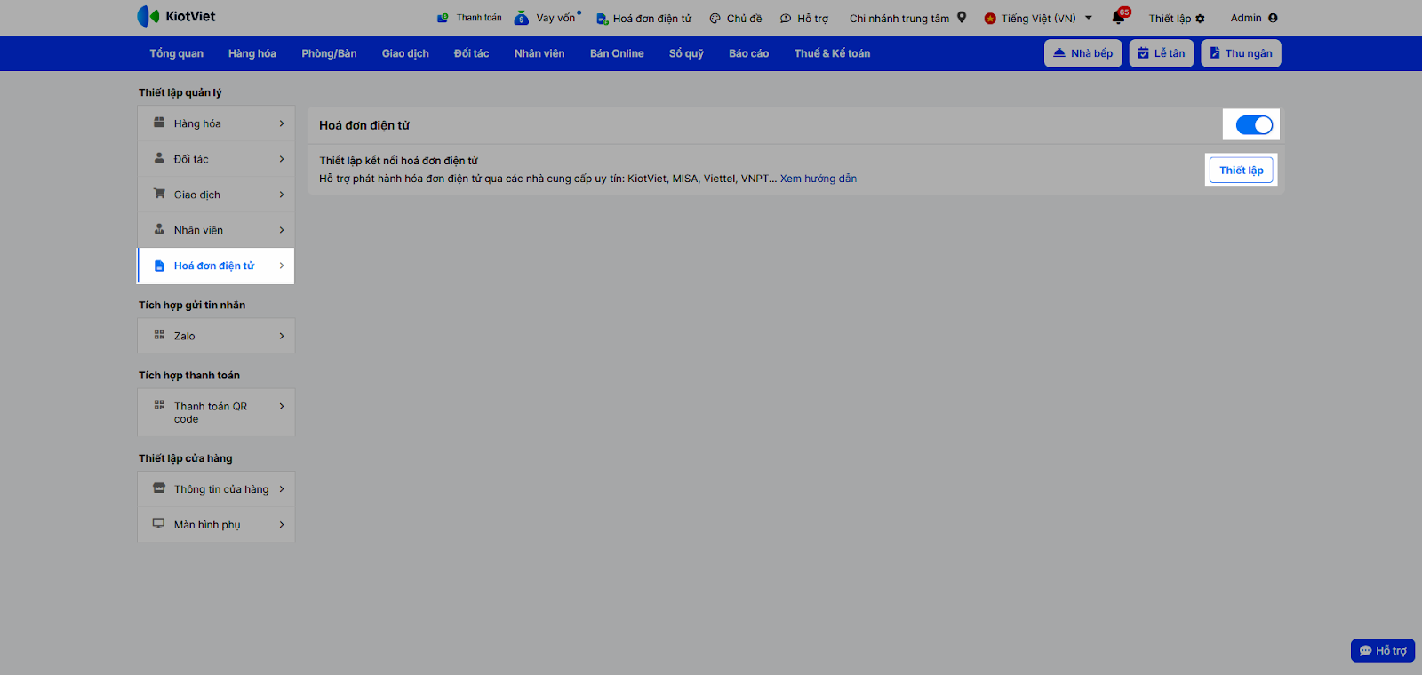Click the branch location pin icon
Screen dimensions: 1422x675
click(x=962, y=17)
